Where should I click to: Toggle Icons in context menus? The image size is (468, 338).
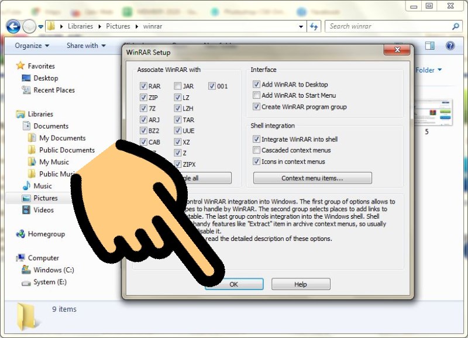(256, 161)
